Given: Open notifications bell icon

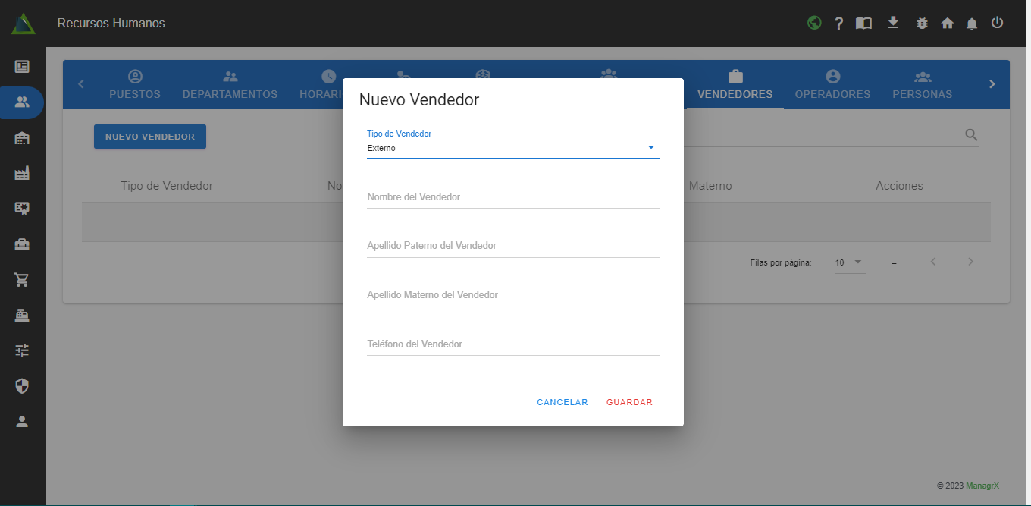Looking at the screenshot, I should [x=972, y=24].
